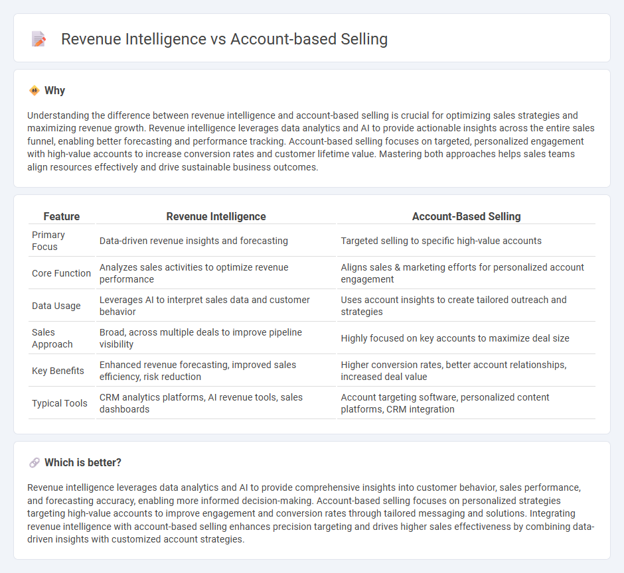Click cell Enhanced revenue forecasting, improved sales efficiency
Viewport: 624px width, 573px height.
(216, 371)
